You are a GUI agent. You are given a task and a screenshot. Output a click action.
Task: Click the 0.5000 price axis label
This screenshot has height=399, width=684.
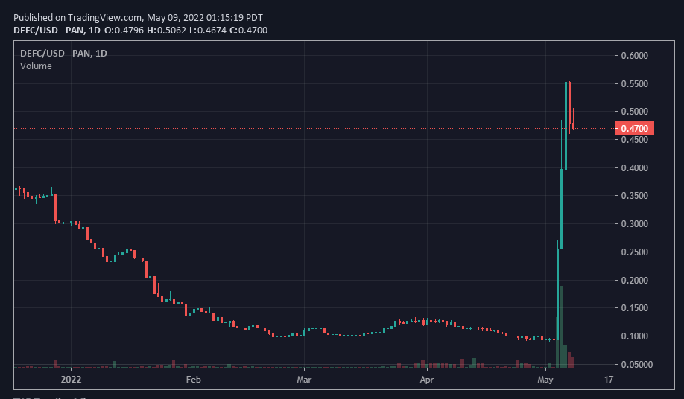pos(634,112)
